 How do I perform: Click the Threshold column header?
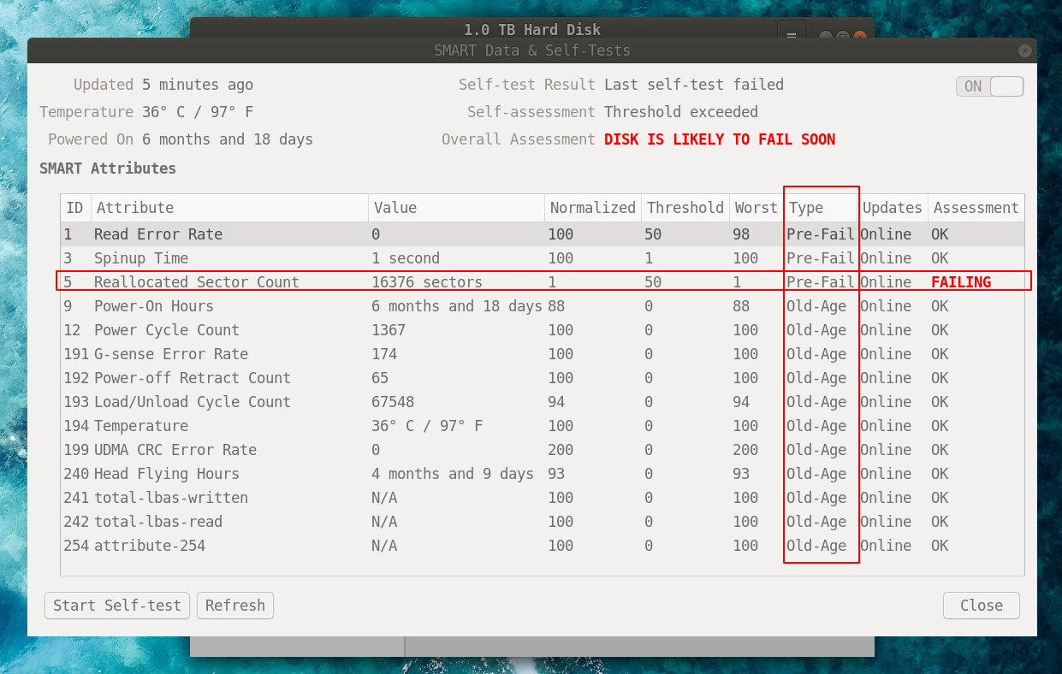685,208
